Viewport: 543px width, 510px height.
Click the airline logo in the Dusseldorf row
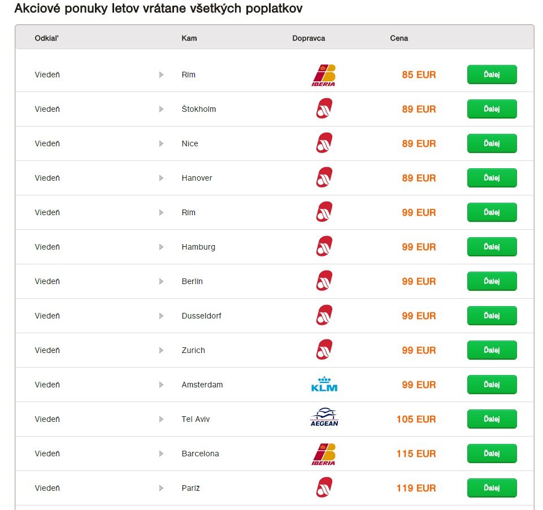pos(324,315)
